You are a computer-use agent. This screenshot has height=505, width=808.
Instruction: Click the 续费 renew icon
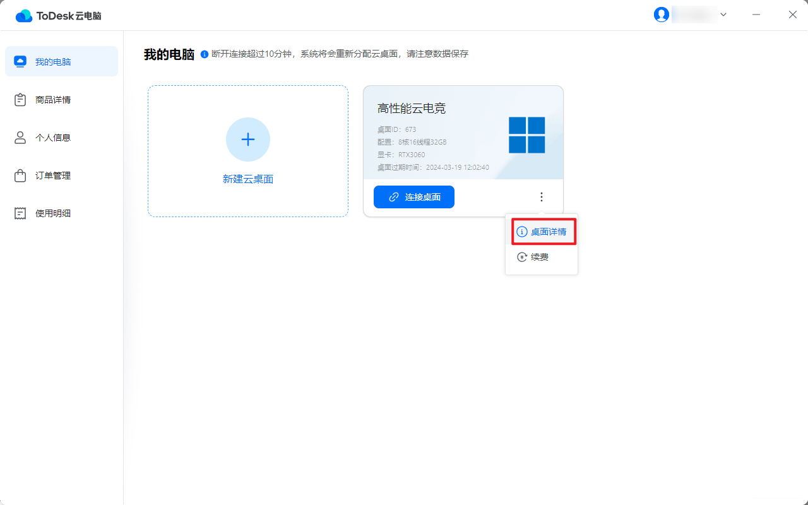522,257
